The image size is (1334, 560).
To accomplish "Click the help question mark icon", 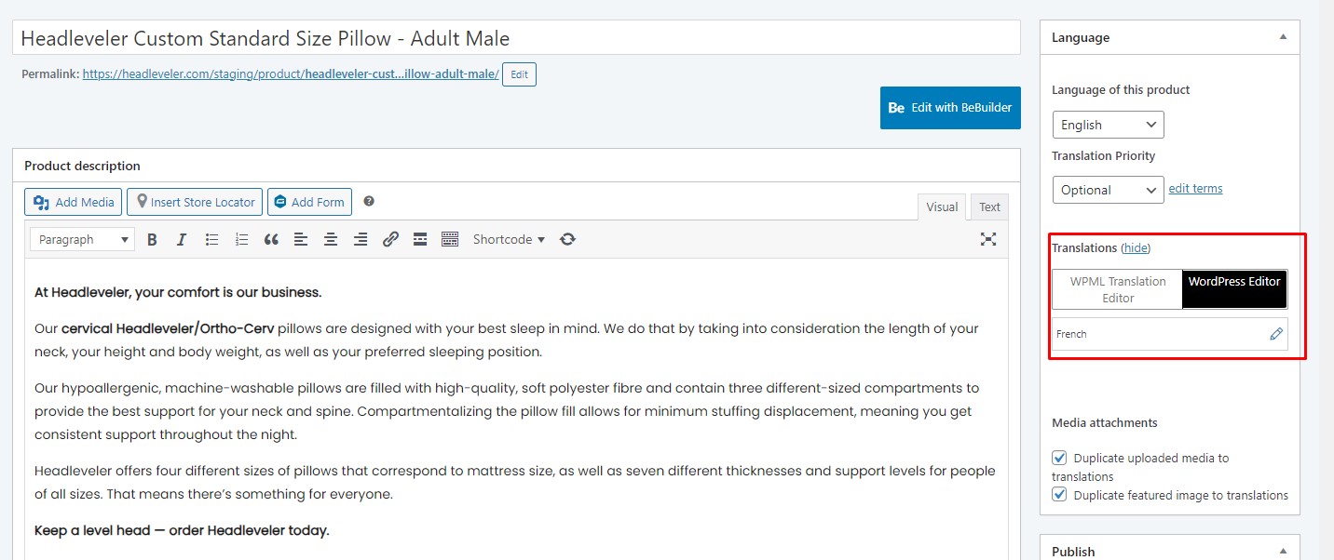I will [x=369, y=201].
